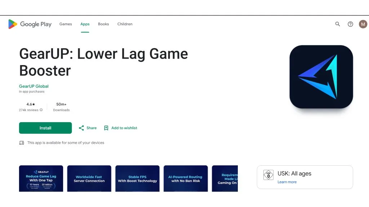The image size is (369, 207).
Task: Click the reviews info icon
Action: click(x=41, y=110)
